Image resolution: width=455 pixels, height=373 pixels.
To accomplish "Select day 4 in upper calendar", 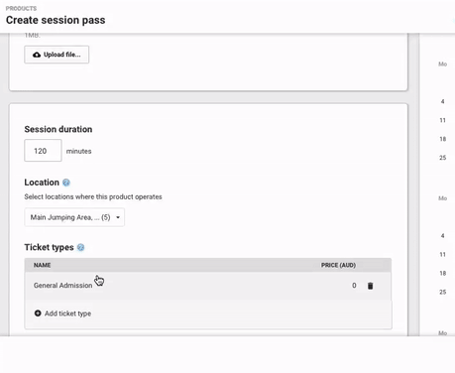I will [x=442, y=101].
